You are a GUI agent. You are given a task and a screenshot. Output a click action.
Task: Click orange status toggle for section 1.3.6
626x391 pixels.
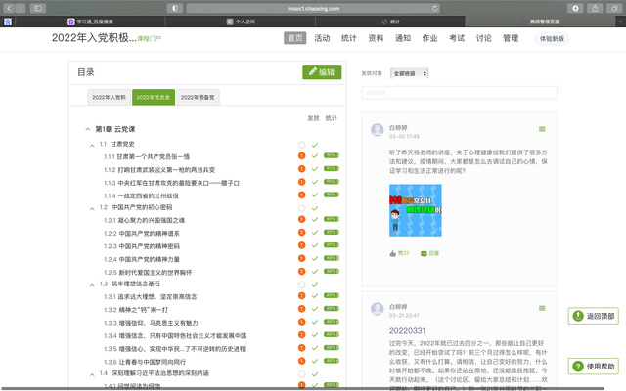pyautogui.click(x=302, y=361)
